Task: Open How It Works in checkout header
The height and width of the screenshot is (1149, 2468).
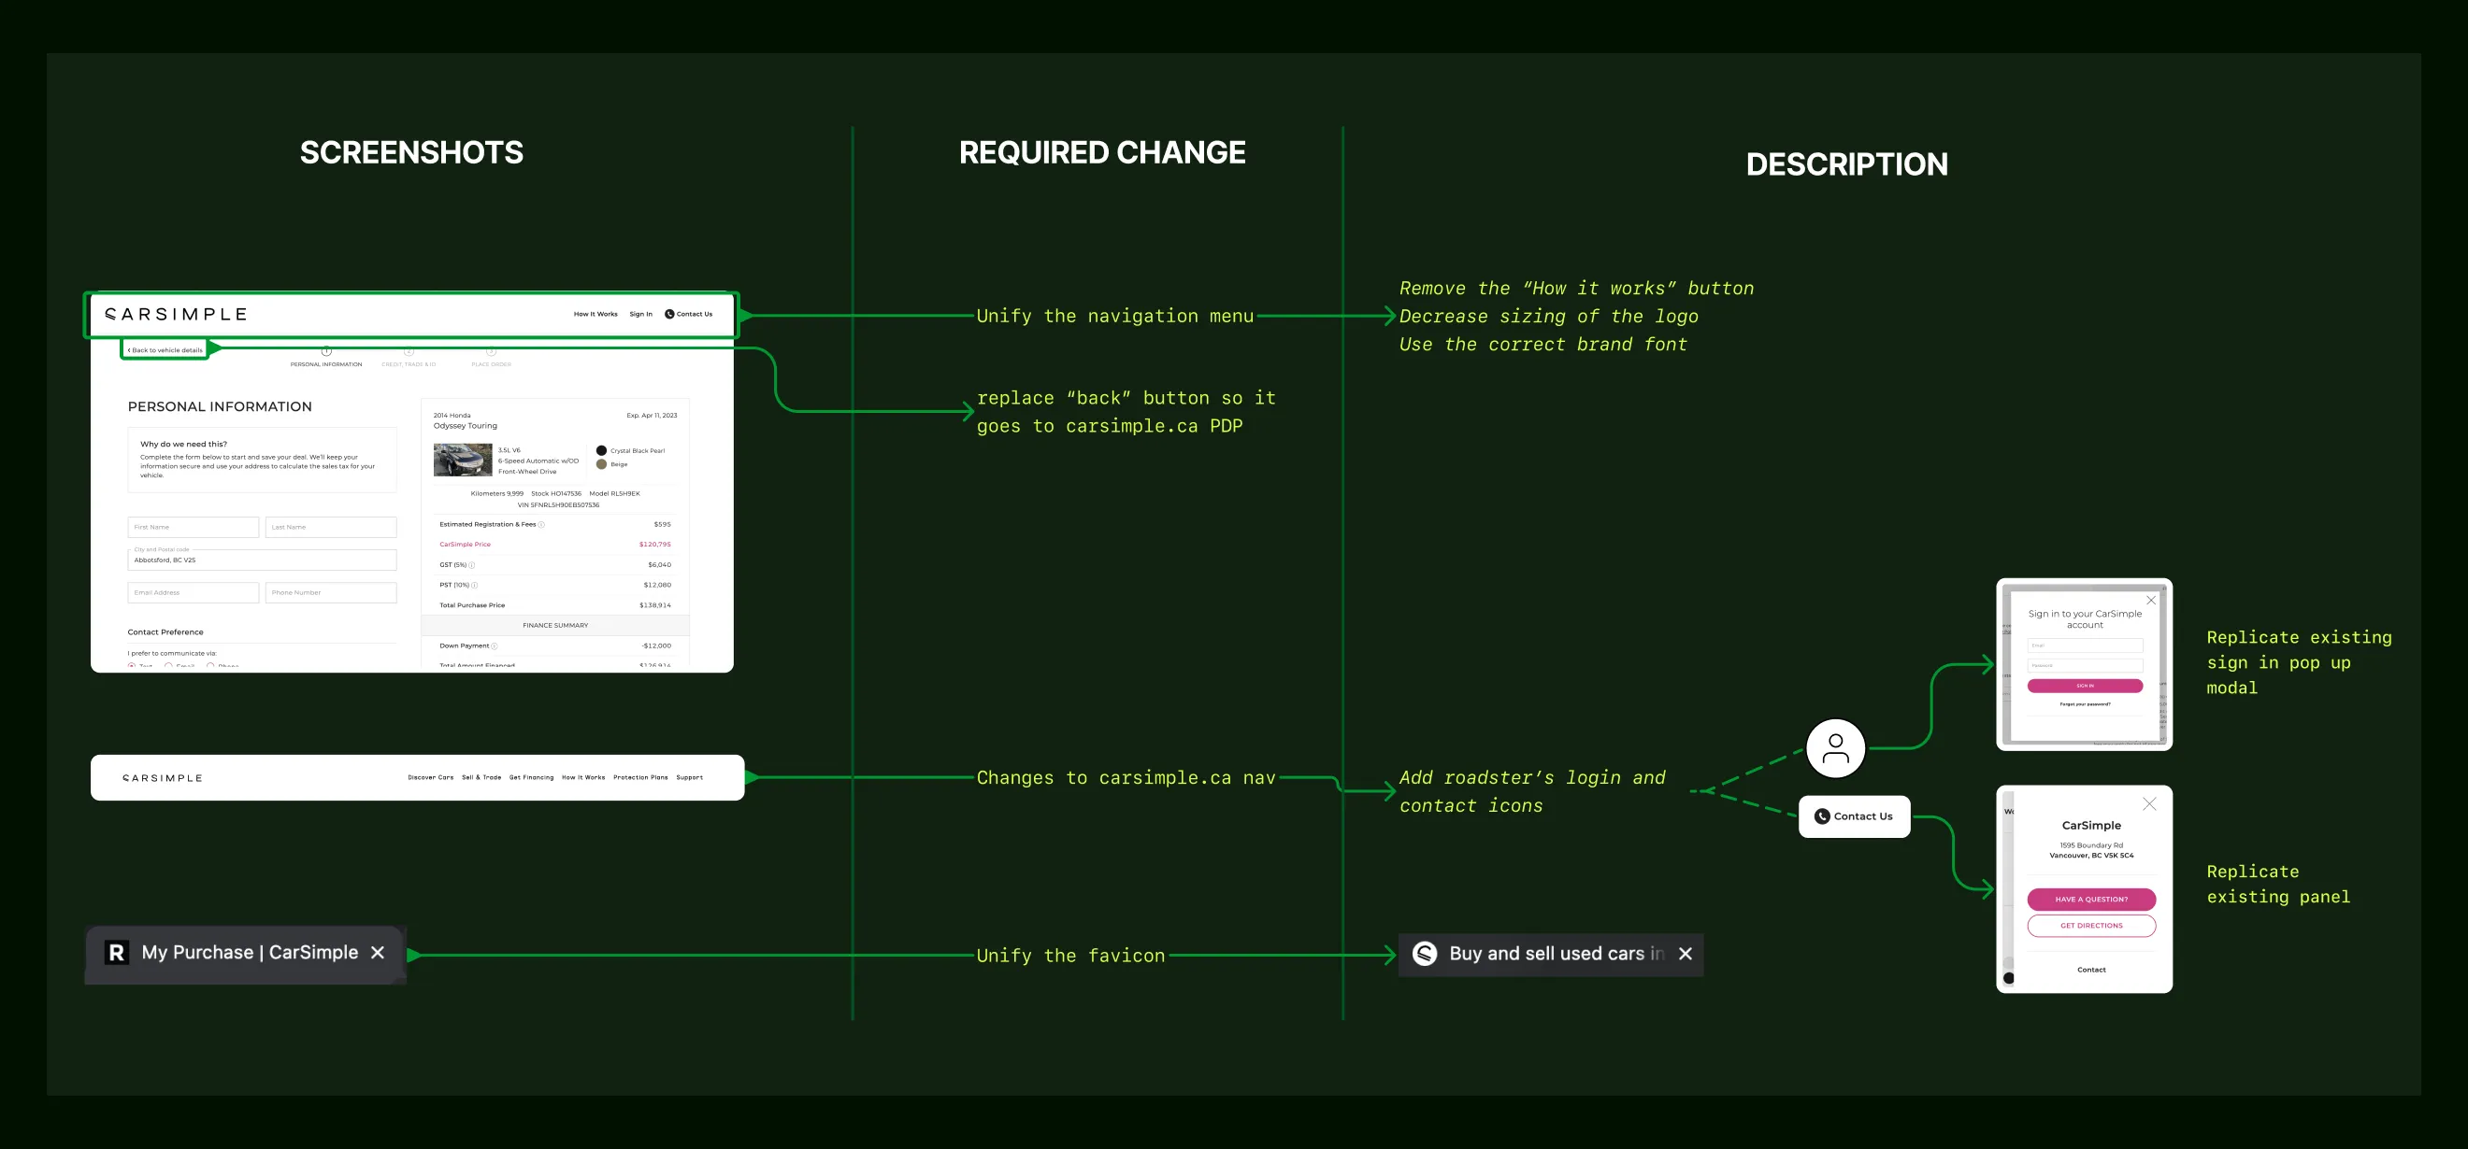Action: pyautogui.click(x=595, y=314)
